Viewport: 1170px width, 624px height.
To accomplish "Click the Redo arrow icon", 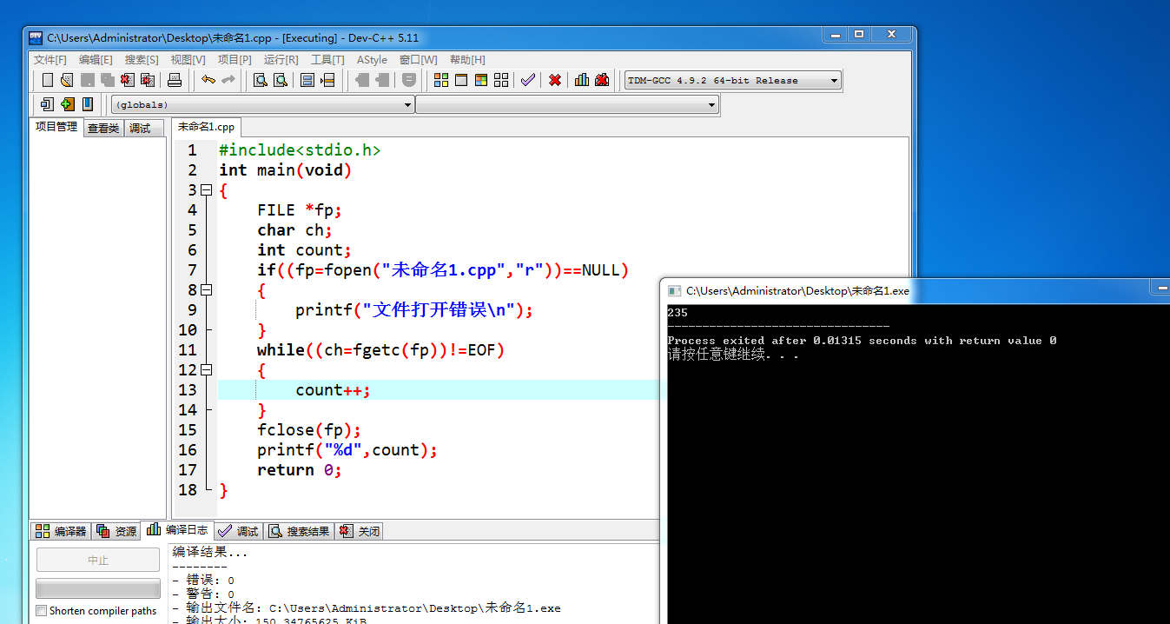I will point(228,80).
